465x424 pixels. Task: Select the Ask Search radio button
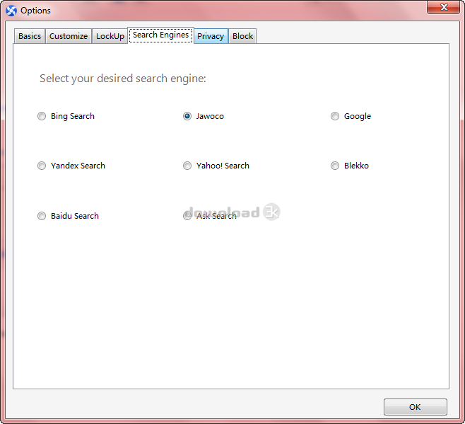[x=187, y=217]
